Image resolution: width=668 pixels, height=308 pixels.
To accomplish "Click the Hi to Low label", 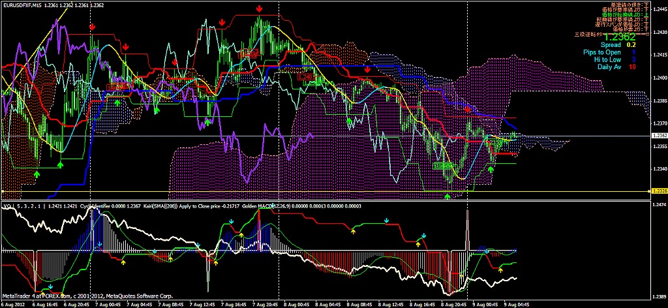I will tap(607, 59).
